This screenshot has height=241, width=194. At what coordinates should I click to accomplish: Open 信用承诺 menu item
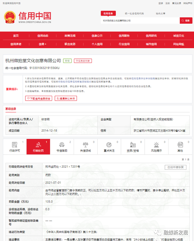coord(16,44)
